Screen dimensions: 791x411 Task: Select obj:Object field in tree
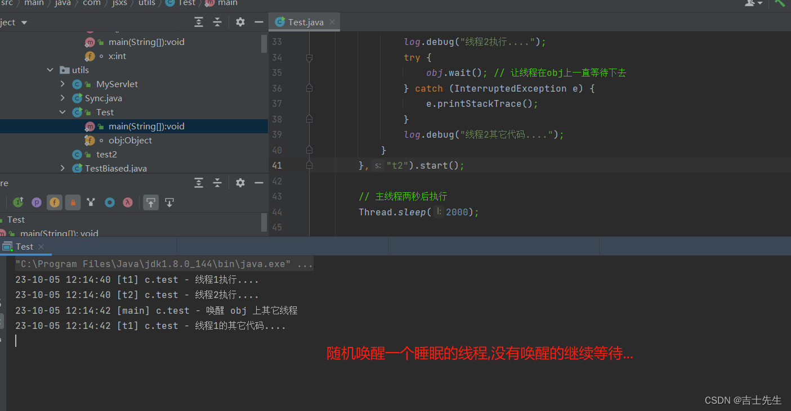pos(130,141)
